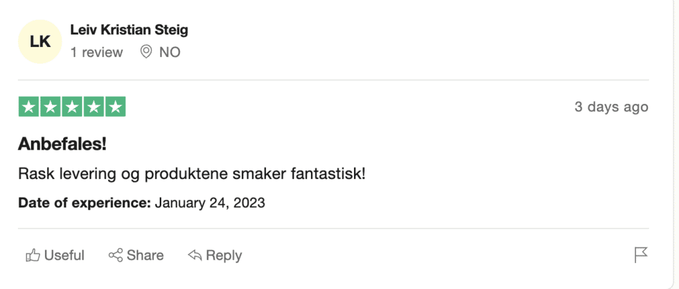Click the LK avatar circle
This screenshot has width=679, height=289.
point(40,41)
